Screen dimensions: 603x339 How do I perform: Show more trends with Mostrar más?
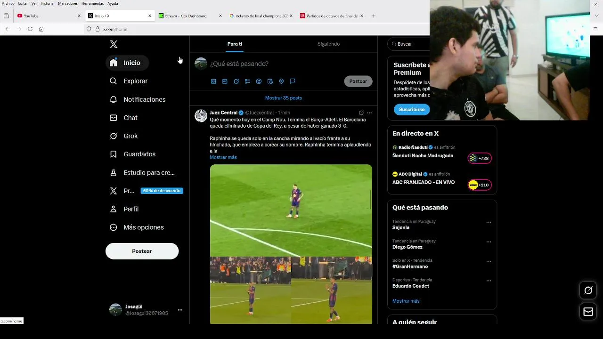click(x=406, y=301)
